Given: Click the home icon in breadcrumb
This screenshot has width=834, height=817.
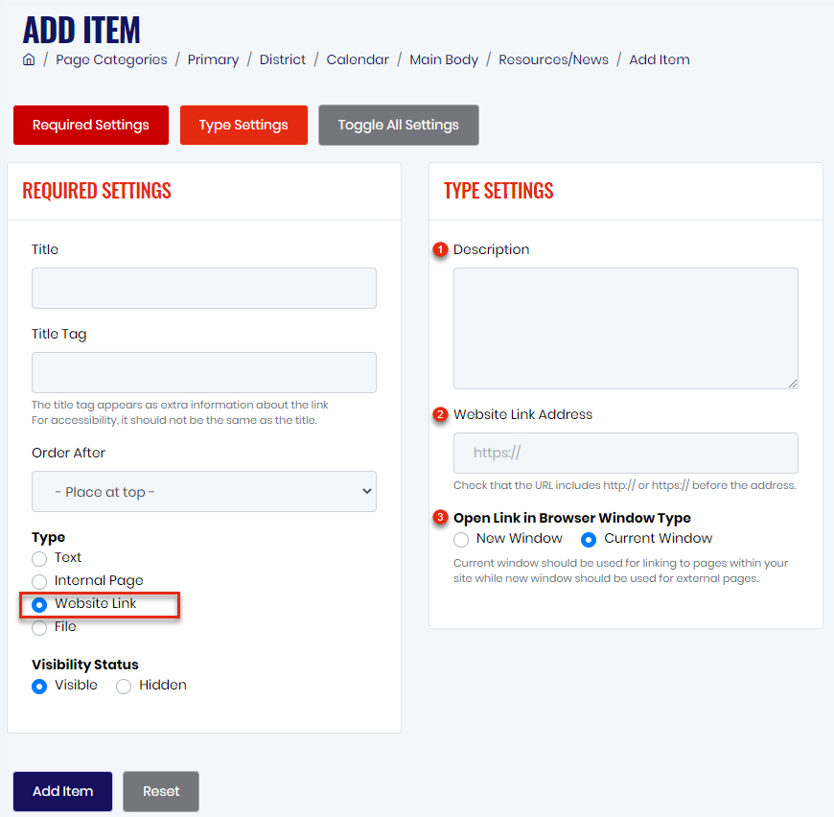Looking at the screenshot, I should pyautogui.click(x=29, y=59).
